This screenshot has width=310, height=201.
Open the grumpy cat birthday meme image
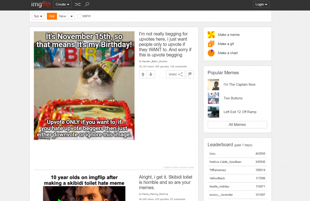[x=84, y=86]
